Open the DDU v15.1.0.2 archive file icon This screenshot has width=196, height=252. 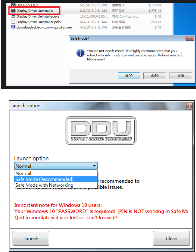pyautogui.click(x=14, y=5)
